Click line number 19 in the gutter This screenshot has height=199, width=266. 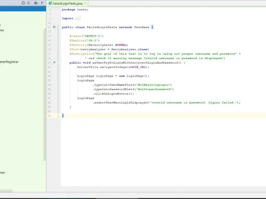(49, 63)
